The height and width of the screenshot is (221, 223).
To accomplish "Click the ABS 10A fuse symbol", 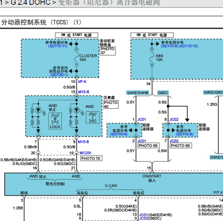I will [152, 58].
